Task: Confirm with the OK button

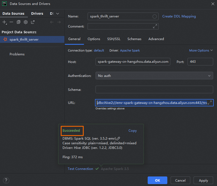Action: [x=157, y=180]
